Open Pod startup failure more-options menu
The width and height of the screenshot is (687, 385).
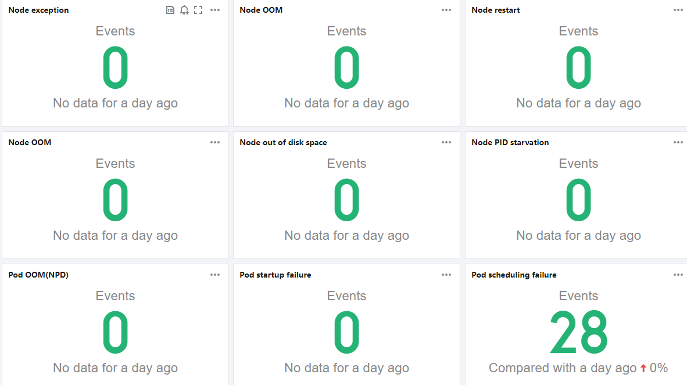[446, 275]
